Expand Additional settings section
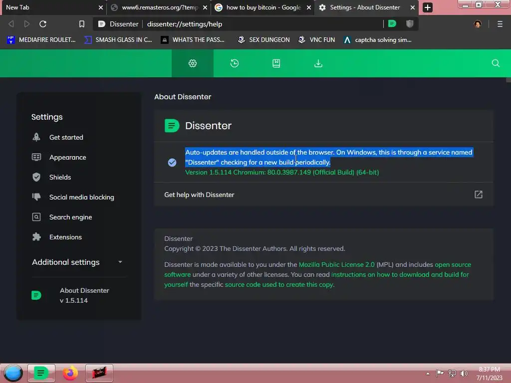 (77, 262)
